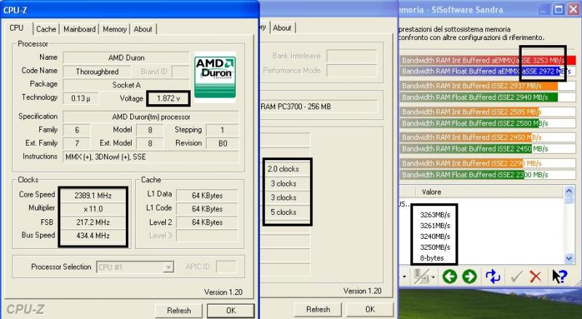The width and height of the screenshot is (582, 319).
Task: Click the greyed server/computer connection icon in Sandra
Action: click(x=421, y=276)
